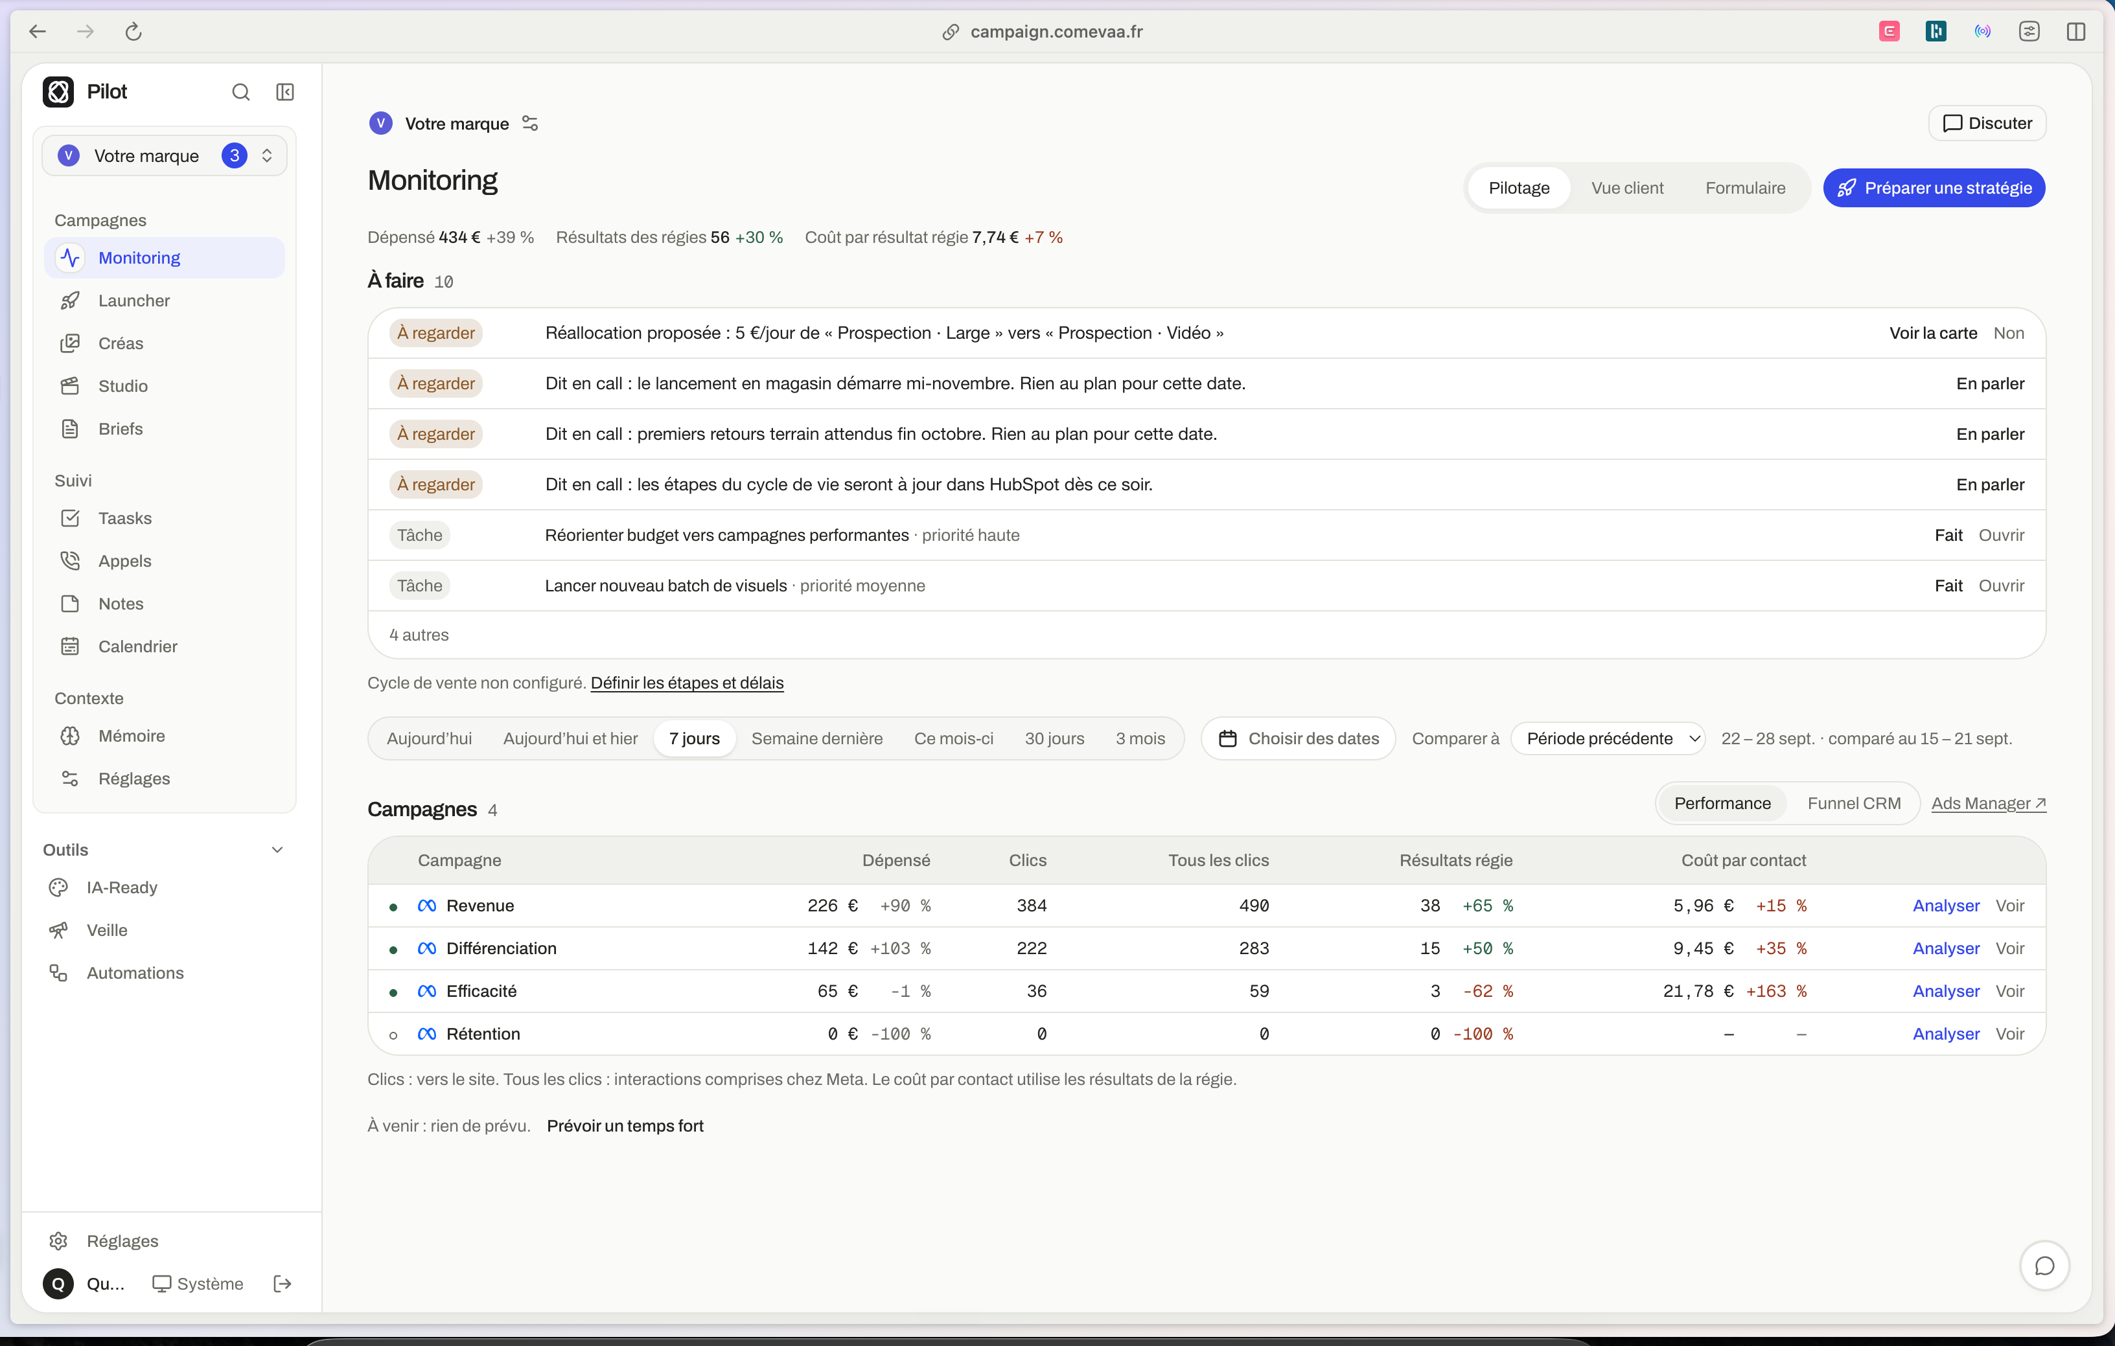Open Briefs in the sidebar
The image size is (2115, 1346).
[164, 428]
